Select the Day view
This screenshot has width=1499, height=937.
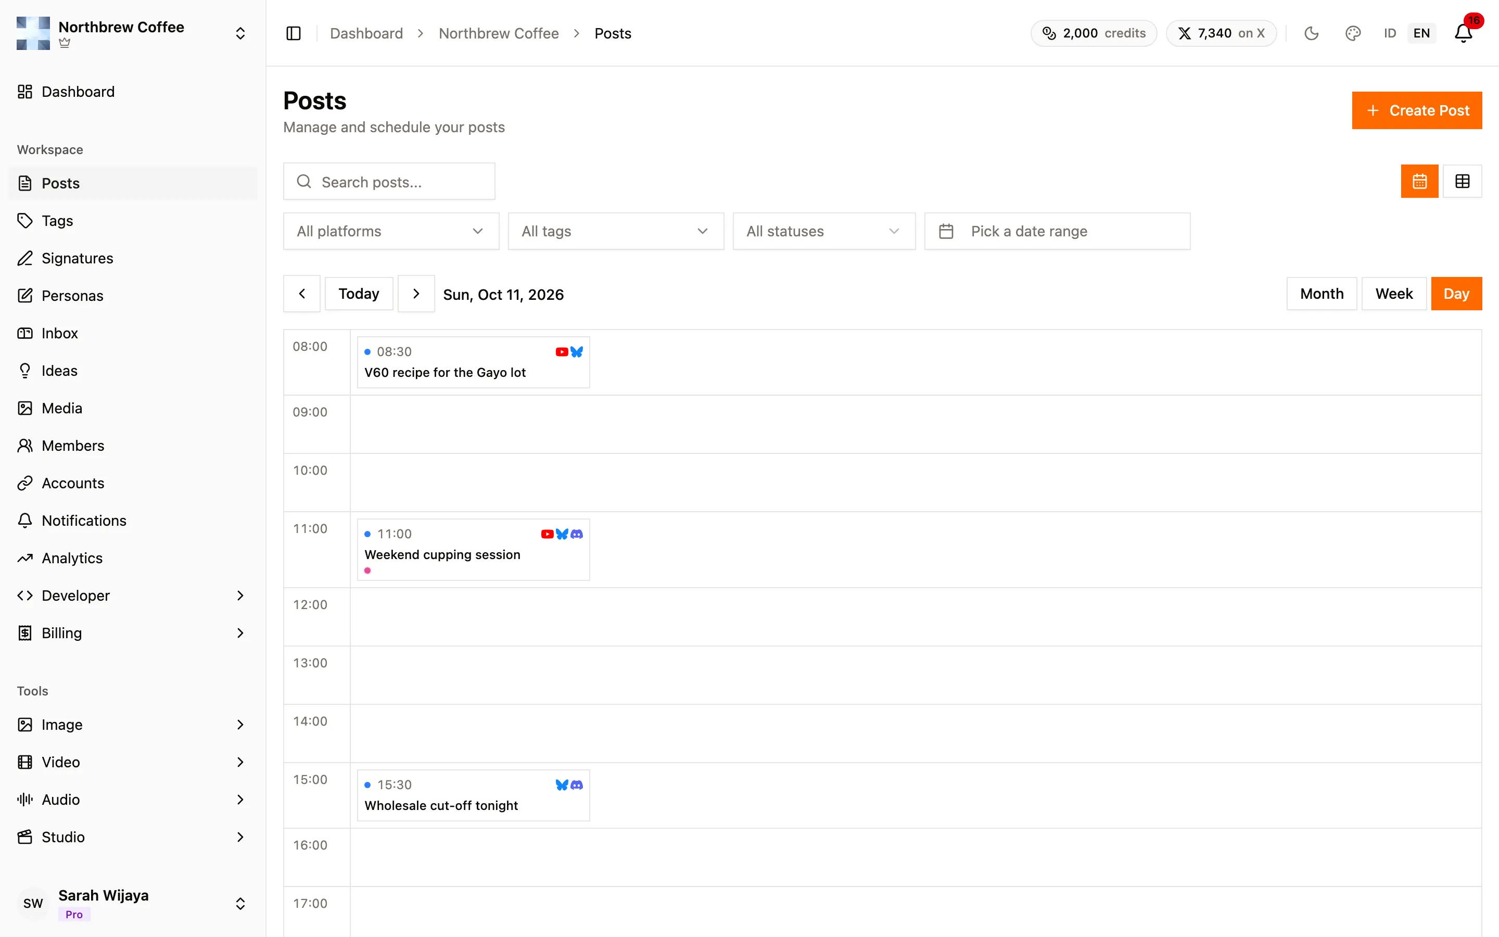[x=1456, y=294]
